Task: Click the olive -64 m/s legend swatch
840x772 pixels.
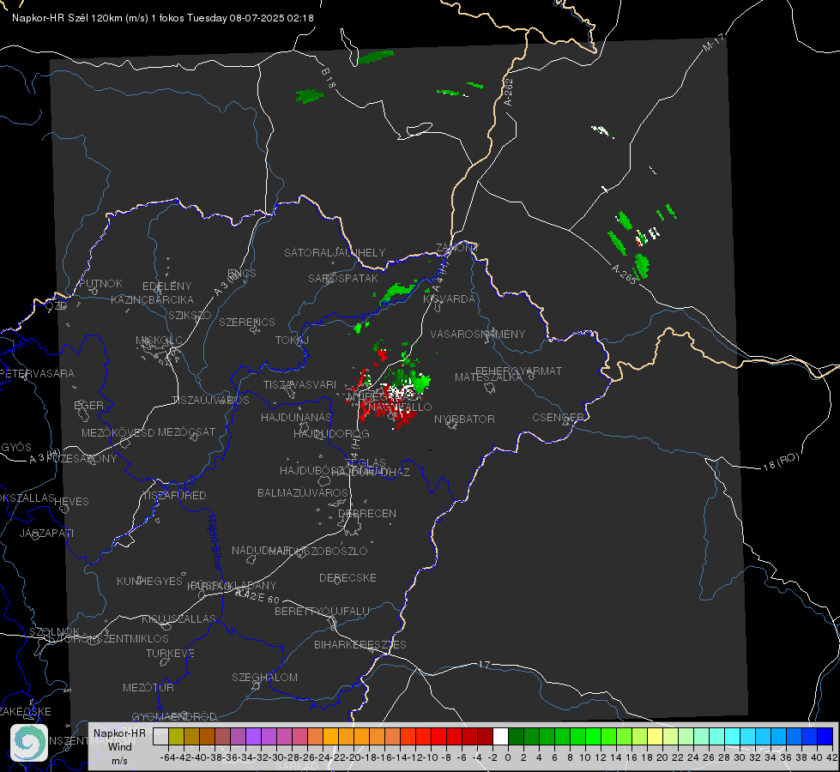Action: pos(176,736)
